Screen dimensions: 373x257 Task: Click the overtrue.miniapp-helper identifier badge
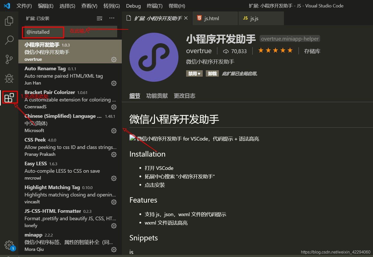coord(290,39)
